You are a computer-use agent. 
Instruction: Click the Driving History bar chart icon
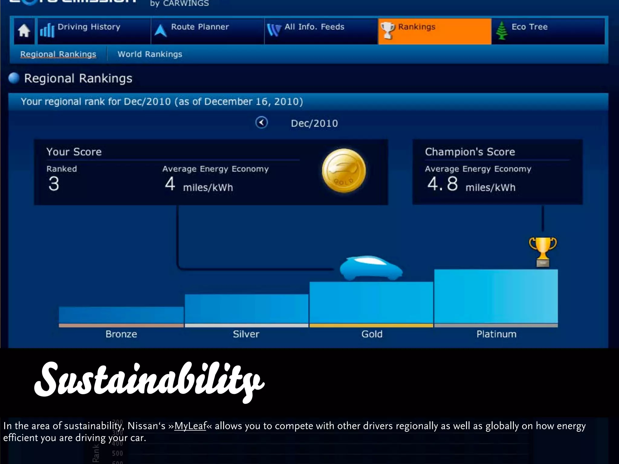coord(47,30)
